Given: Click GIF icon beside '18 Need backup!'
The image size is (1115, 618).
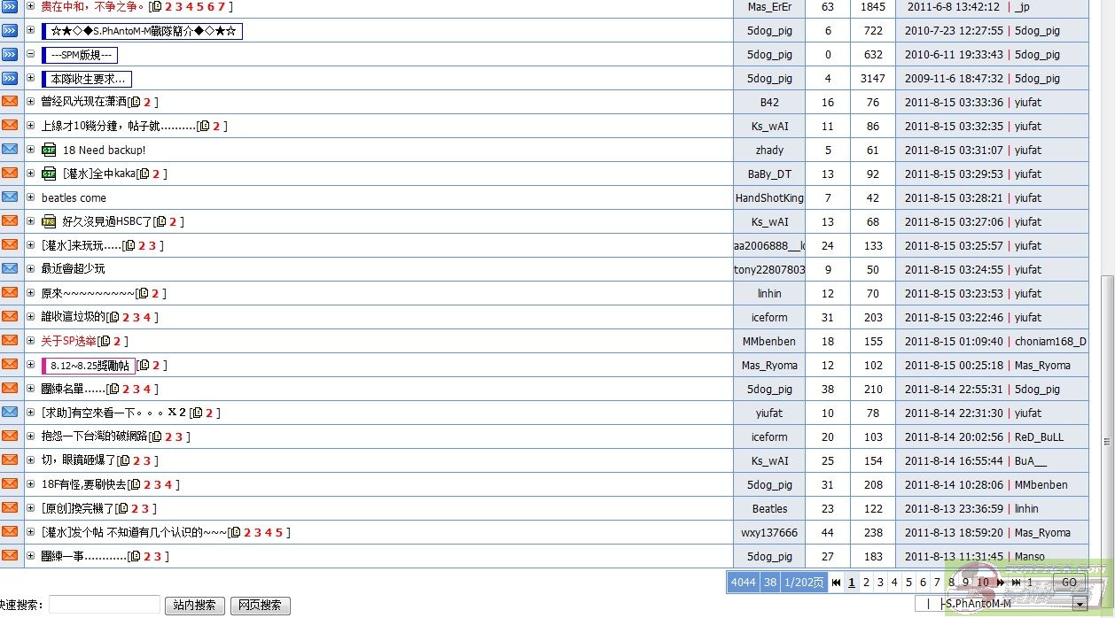Looking at the screenshot, I should (49, 150).
